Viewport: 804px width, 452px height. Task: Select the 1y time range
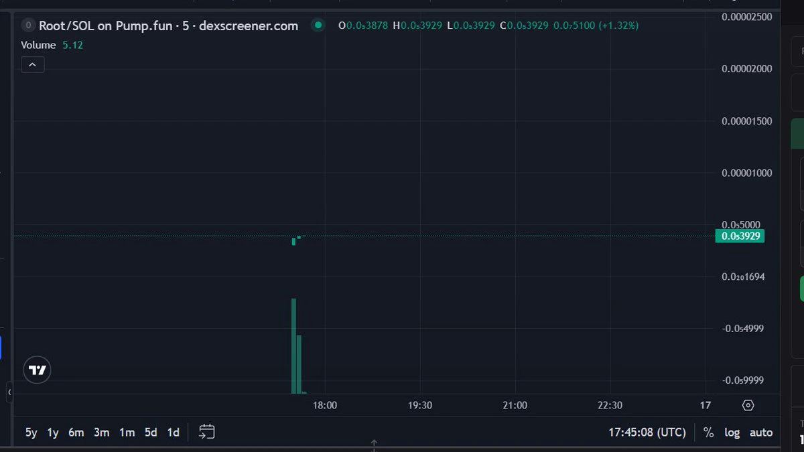(x=53, y=433)
